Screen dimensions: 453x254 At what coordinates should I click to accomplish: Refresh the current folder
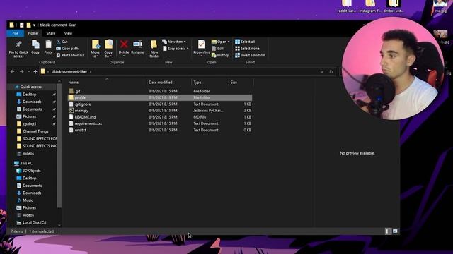click(x=331, y=72)
